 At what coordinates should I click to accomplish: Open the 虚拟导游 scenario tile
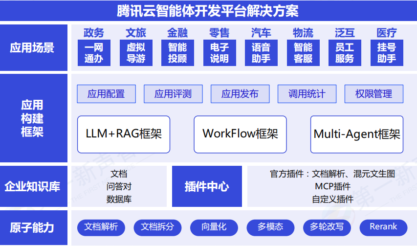pos(136,53)
